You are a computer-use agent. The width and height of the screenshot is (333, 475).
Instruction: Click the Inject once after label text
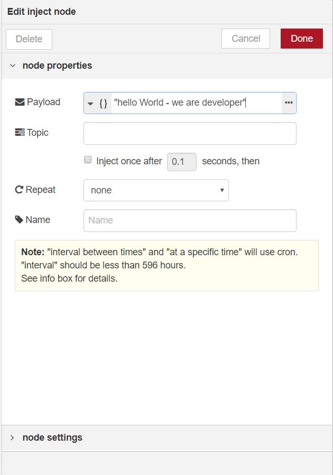pos(129,161)
